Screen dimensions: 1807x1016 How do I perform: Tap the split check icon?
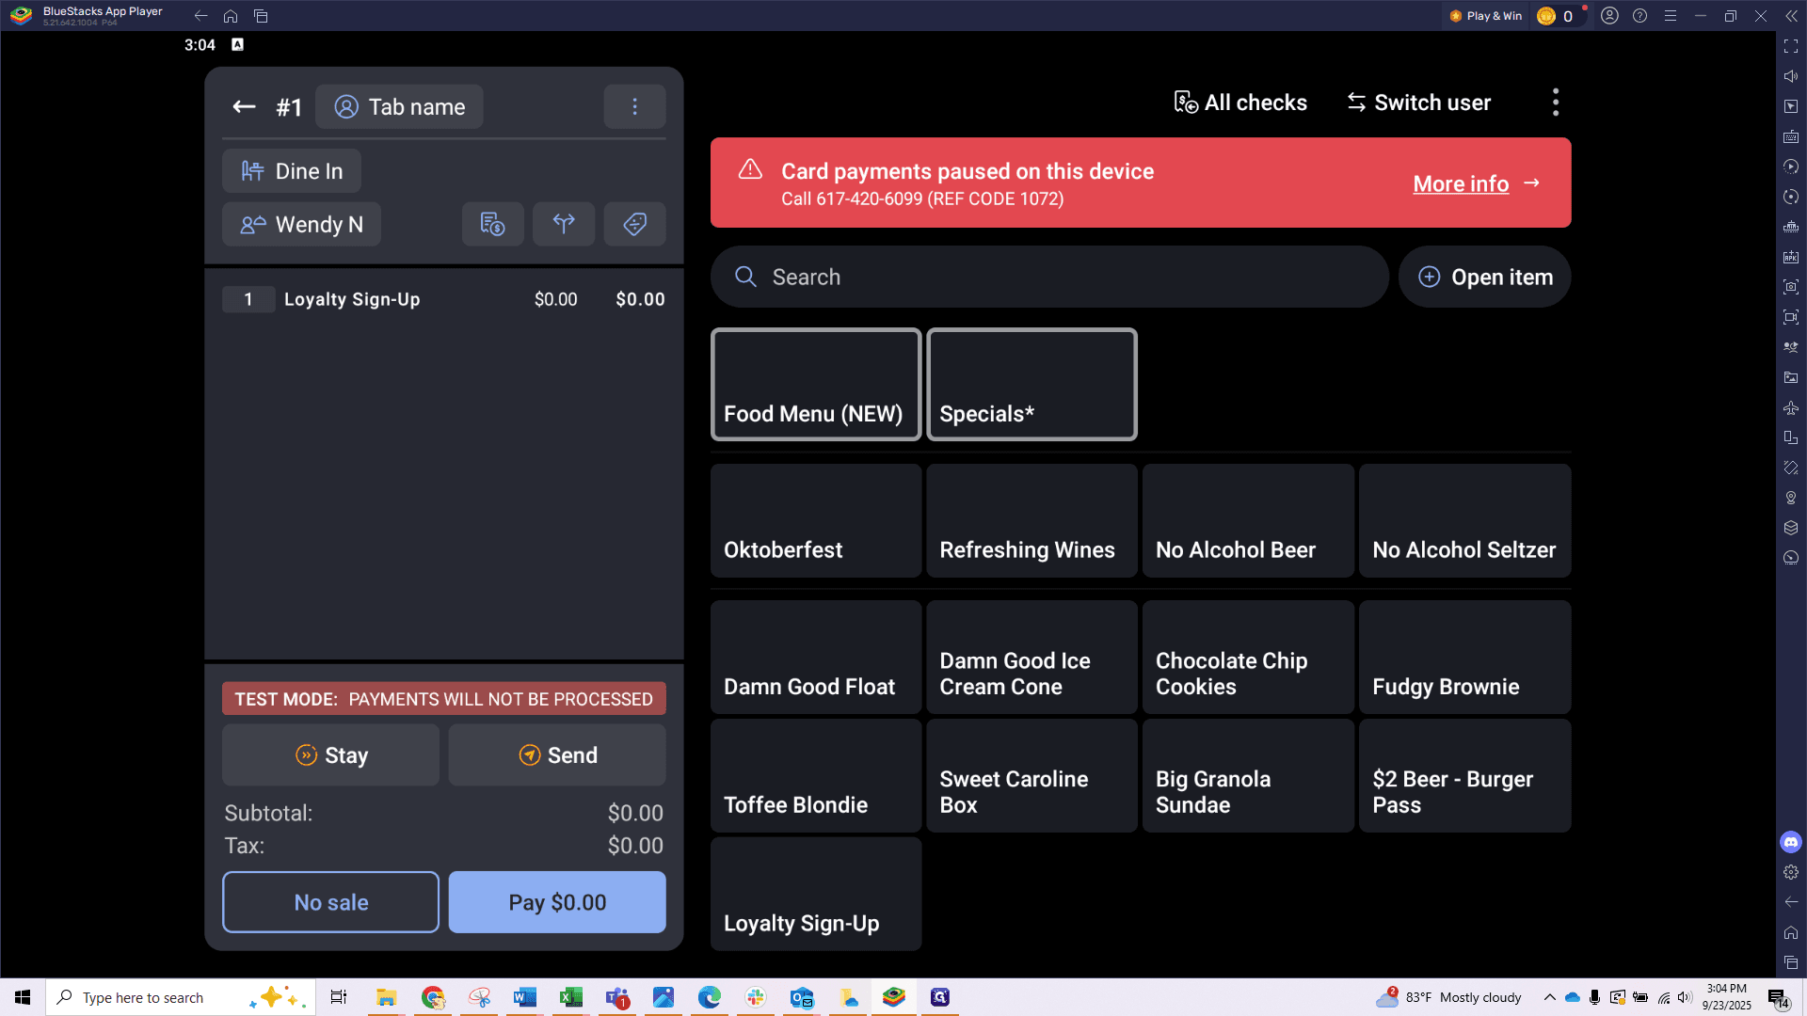pos(564,224)
